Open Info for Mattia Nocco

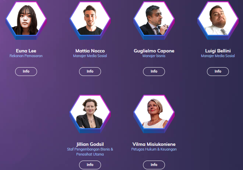[x=90, y=72]
